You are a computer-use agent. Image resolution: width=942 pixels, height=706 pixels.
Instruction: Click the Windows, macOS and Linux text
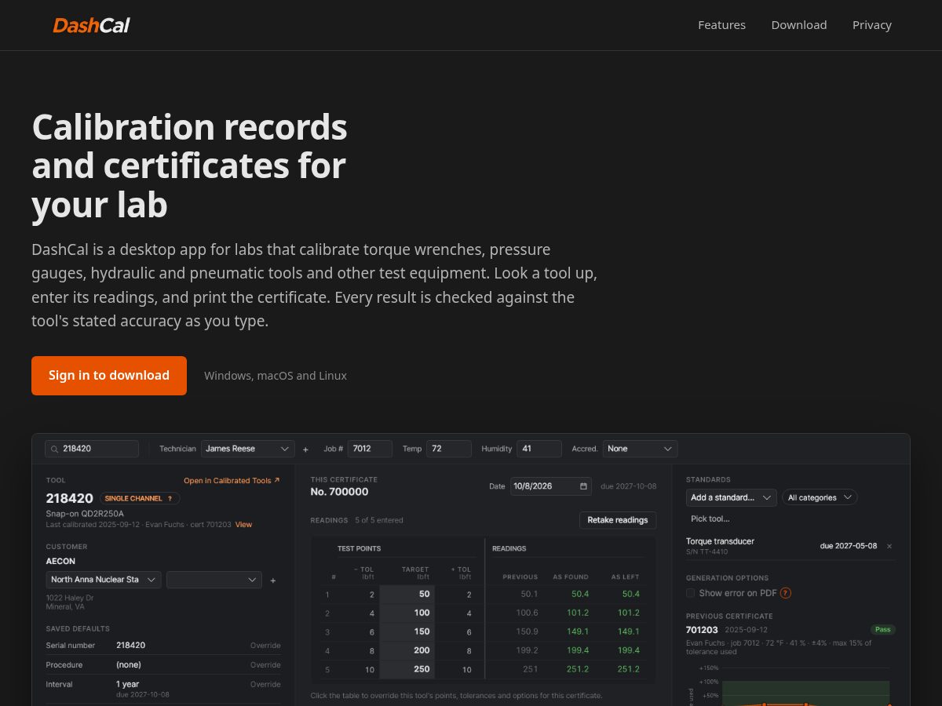[x=276, y=376]
